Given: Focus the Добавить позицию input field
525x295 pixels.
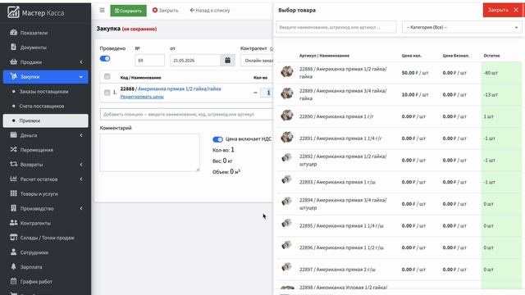Looking at the screenshot, I should point(186,114).
